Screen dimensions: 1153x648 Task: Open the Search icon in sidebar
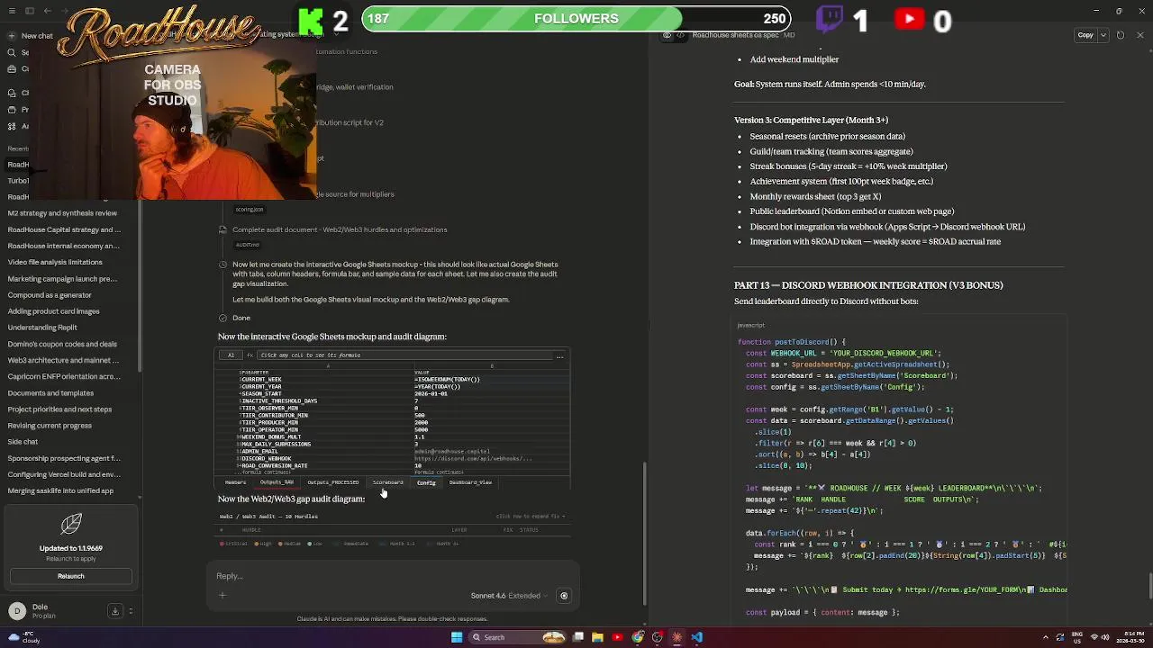point(11,52)
